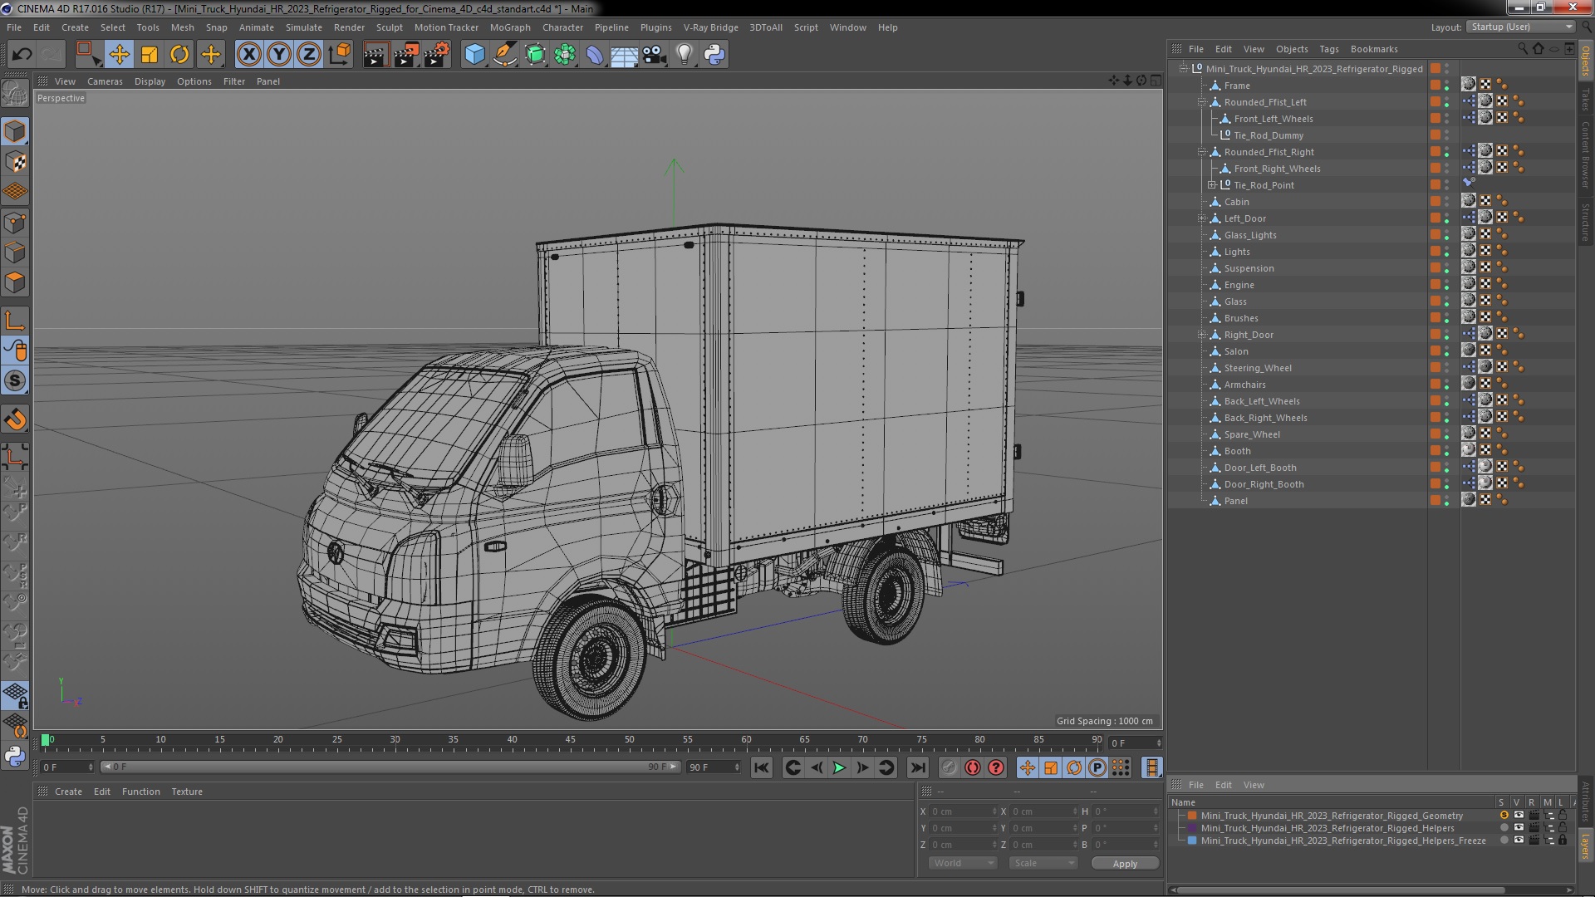Open the Simulate menu

(304, 27)
